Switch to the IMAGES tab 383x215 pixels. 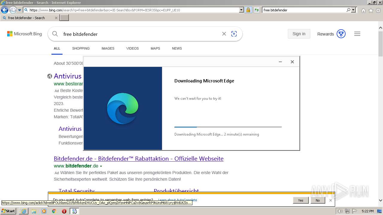click(108, 48)
